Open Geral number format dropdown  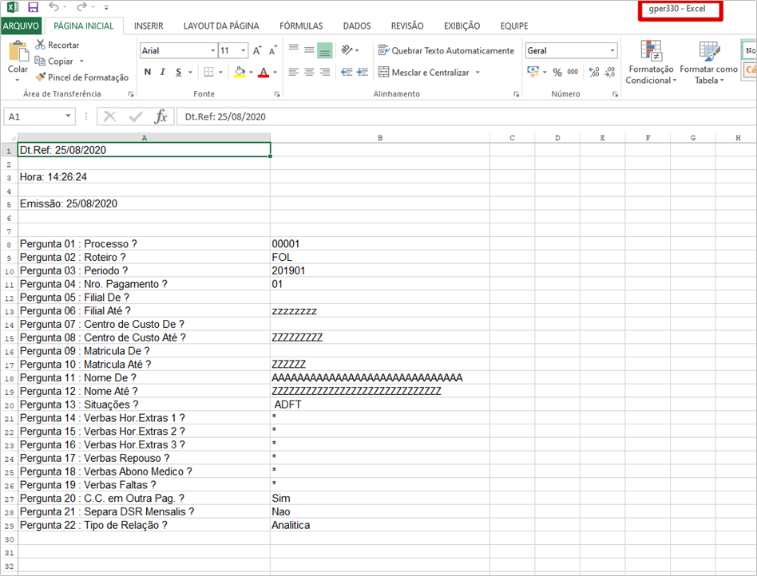(x=612, y=50)
